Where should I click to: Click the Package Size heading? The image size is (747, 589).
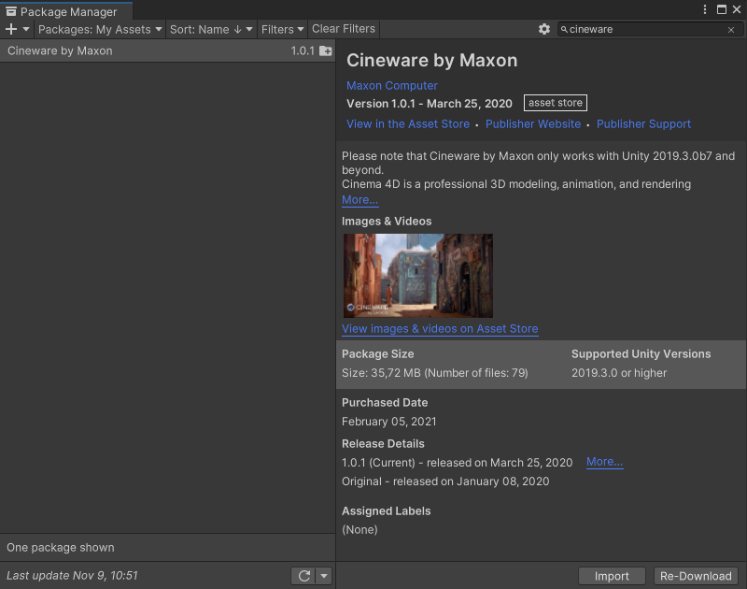click(x=378, y=354)
